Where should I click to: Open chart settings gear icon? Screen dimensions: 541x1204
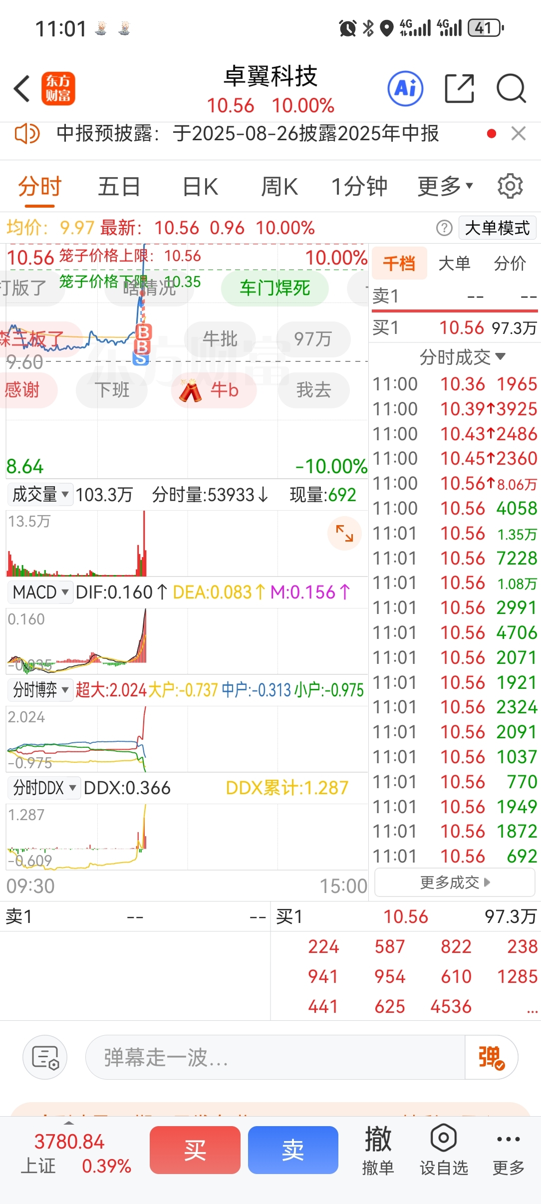coord(510,186)
